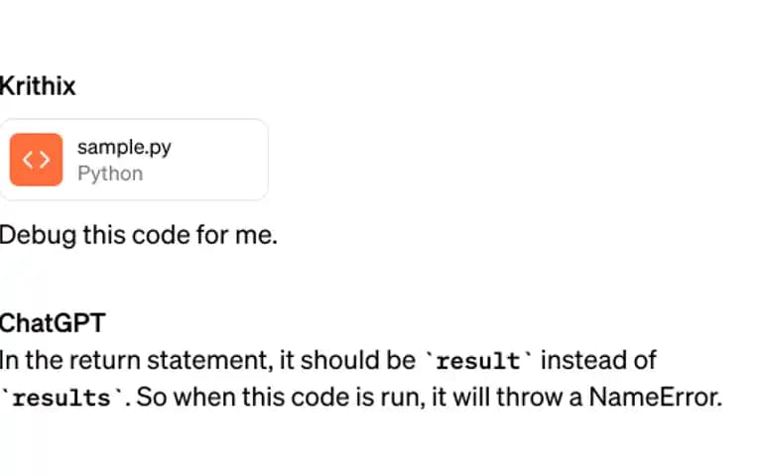Click the sample.py file name

tap(124, 147)
